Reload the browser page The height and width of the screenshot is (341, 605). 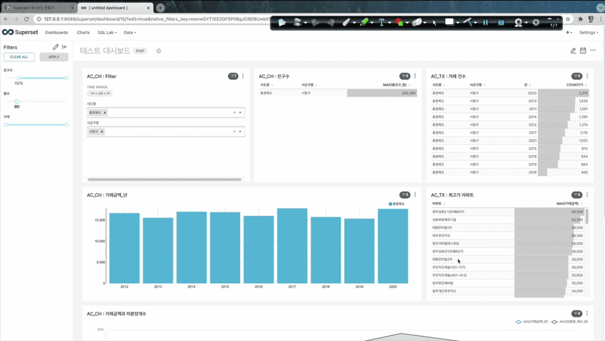[26, 19]
